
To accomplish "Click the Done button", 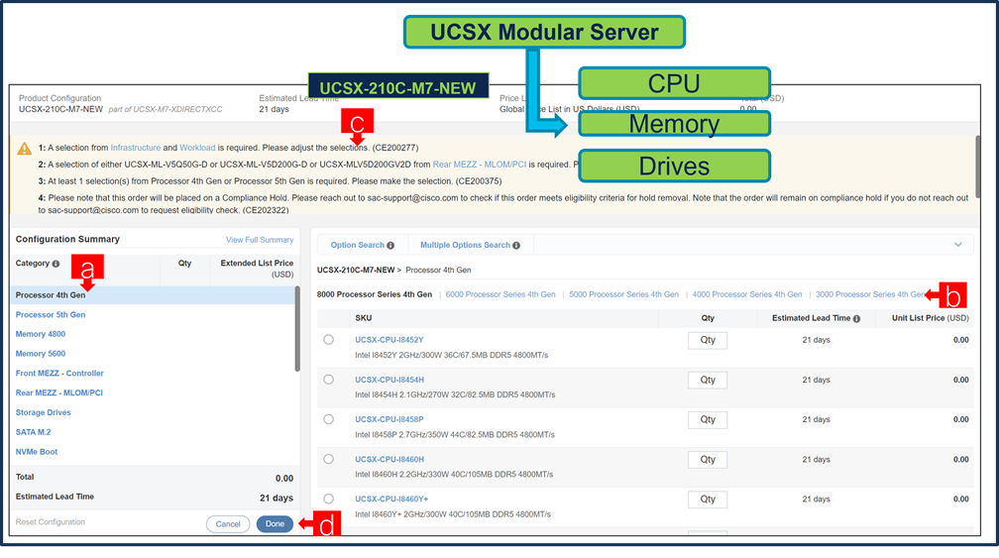I will click(275, 523).
